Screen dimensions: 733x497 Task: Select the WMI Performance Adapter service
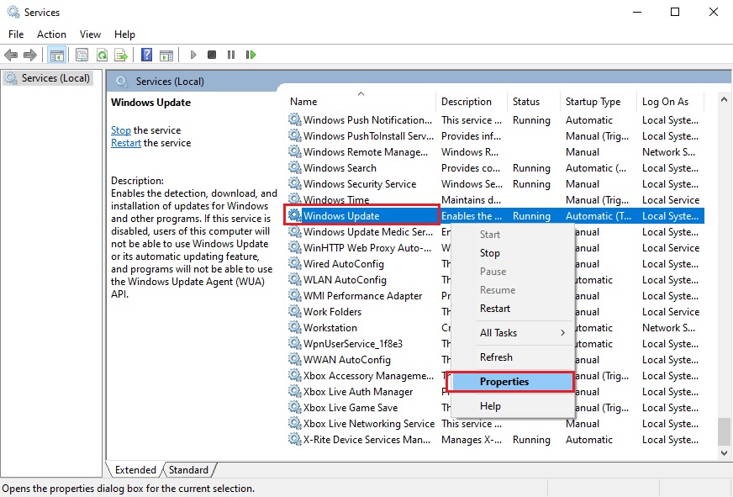[367, 295]
